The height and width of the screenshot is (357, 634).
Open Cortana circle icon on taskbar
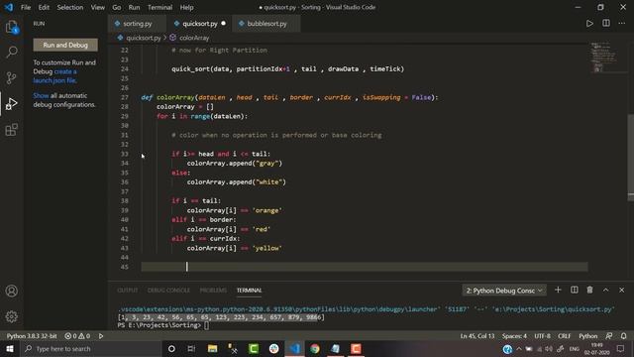[x=171, y=348]
